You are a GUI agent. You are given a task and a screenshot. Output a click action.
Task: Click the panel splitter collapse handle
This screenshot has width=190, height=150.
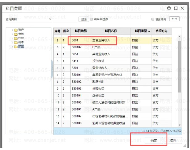tap(52, 69)
